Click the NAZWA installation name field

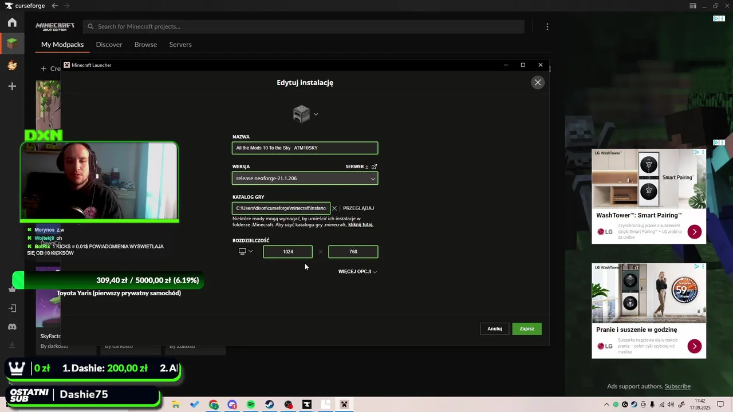click(305, 148)
